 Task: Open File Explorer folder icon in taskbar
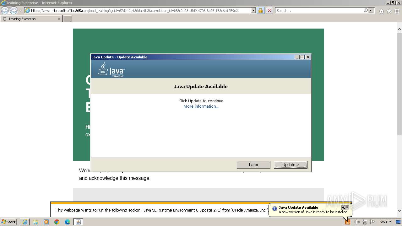[x=35, y=222]
